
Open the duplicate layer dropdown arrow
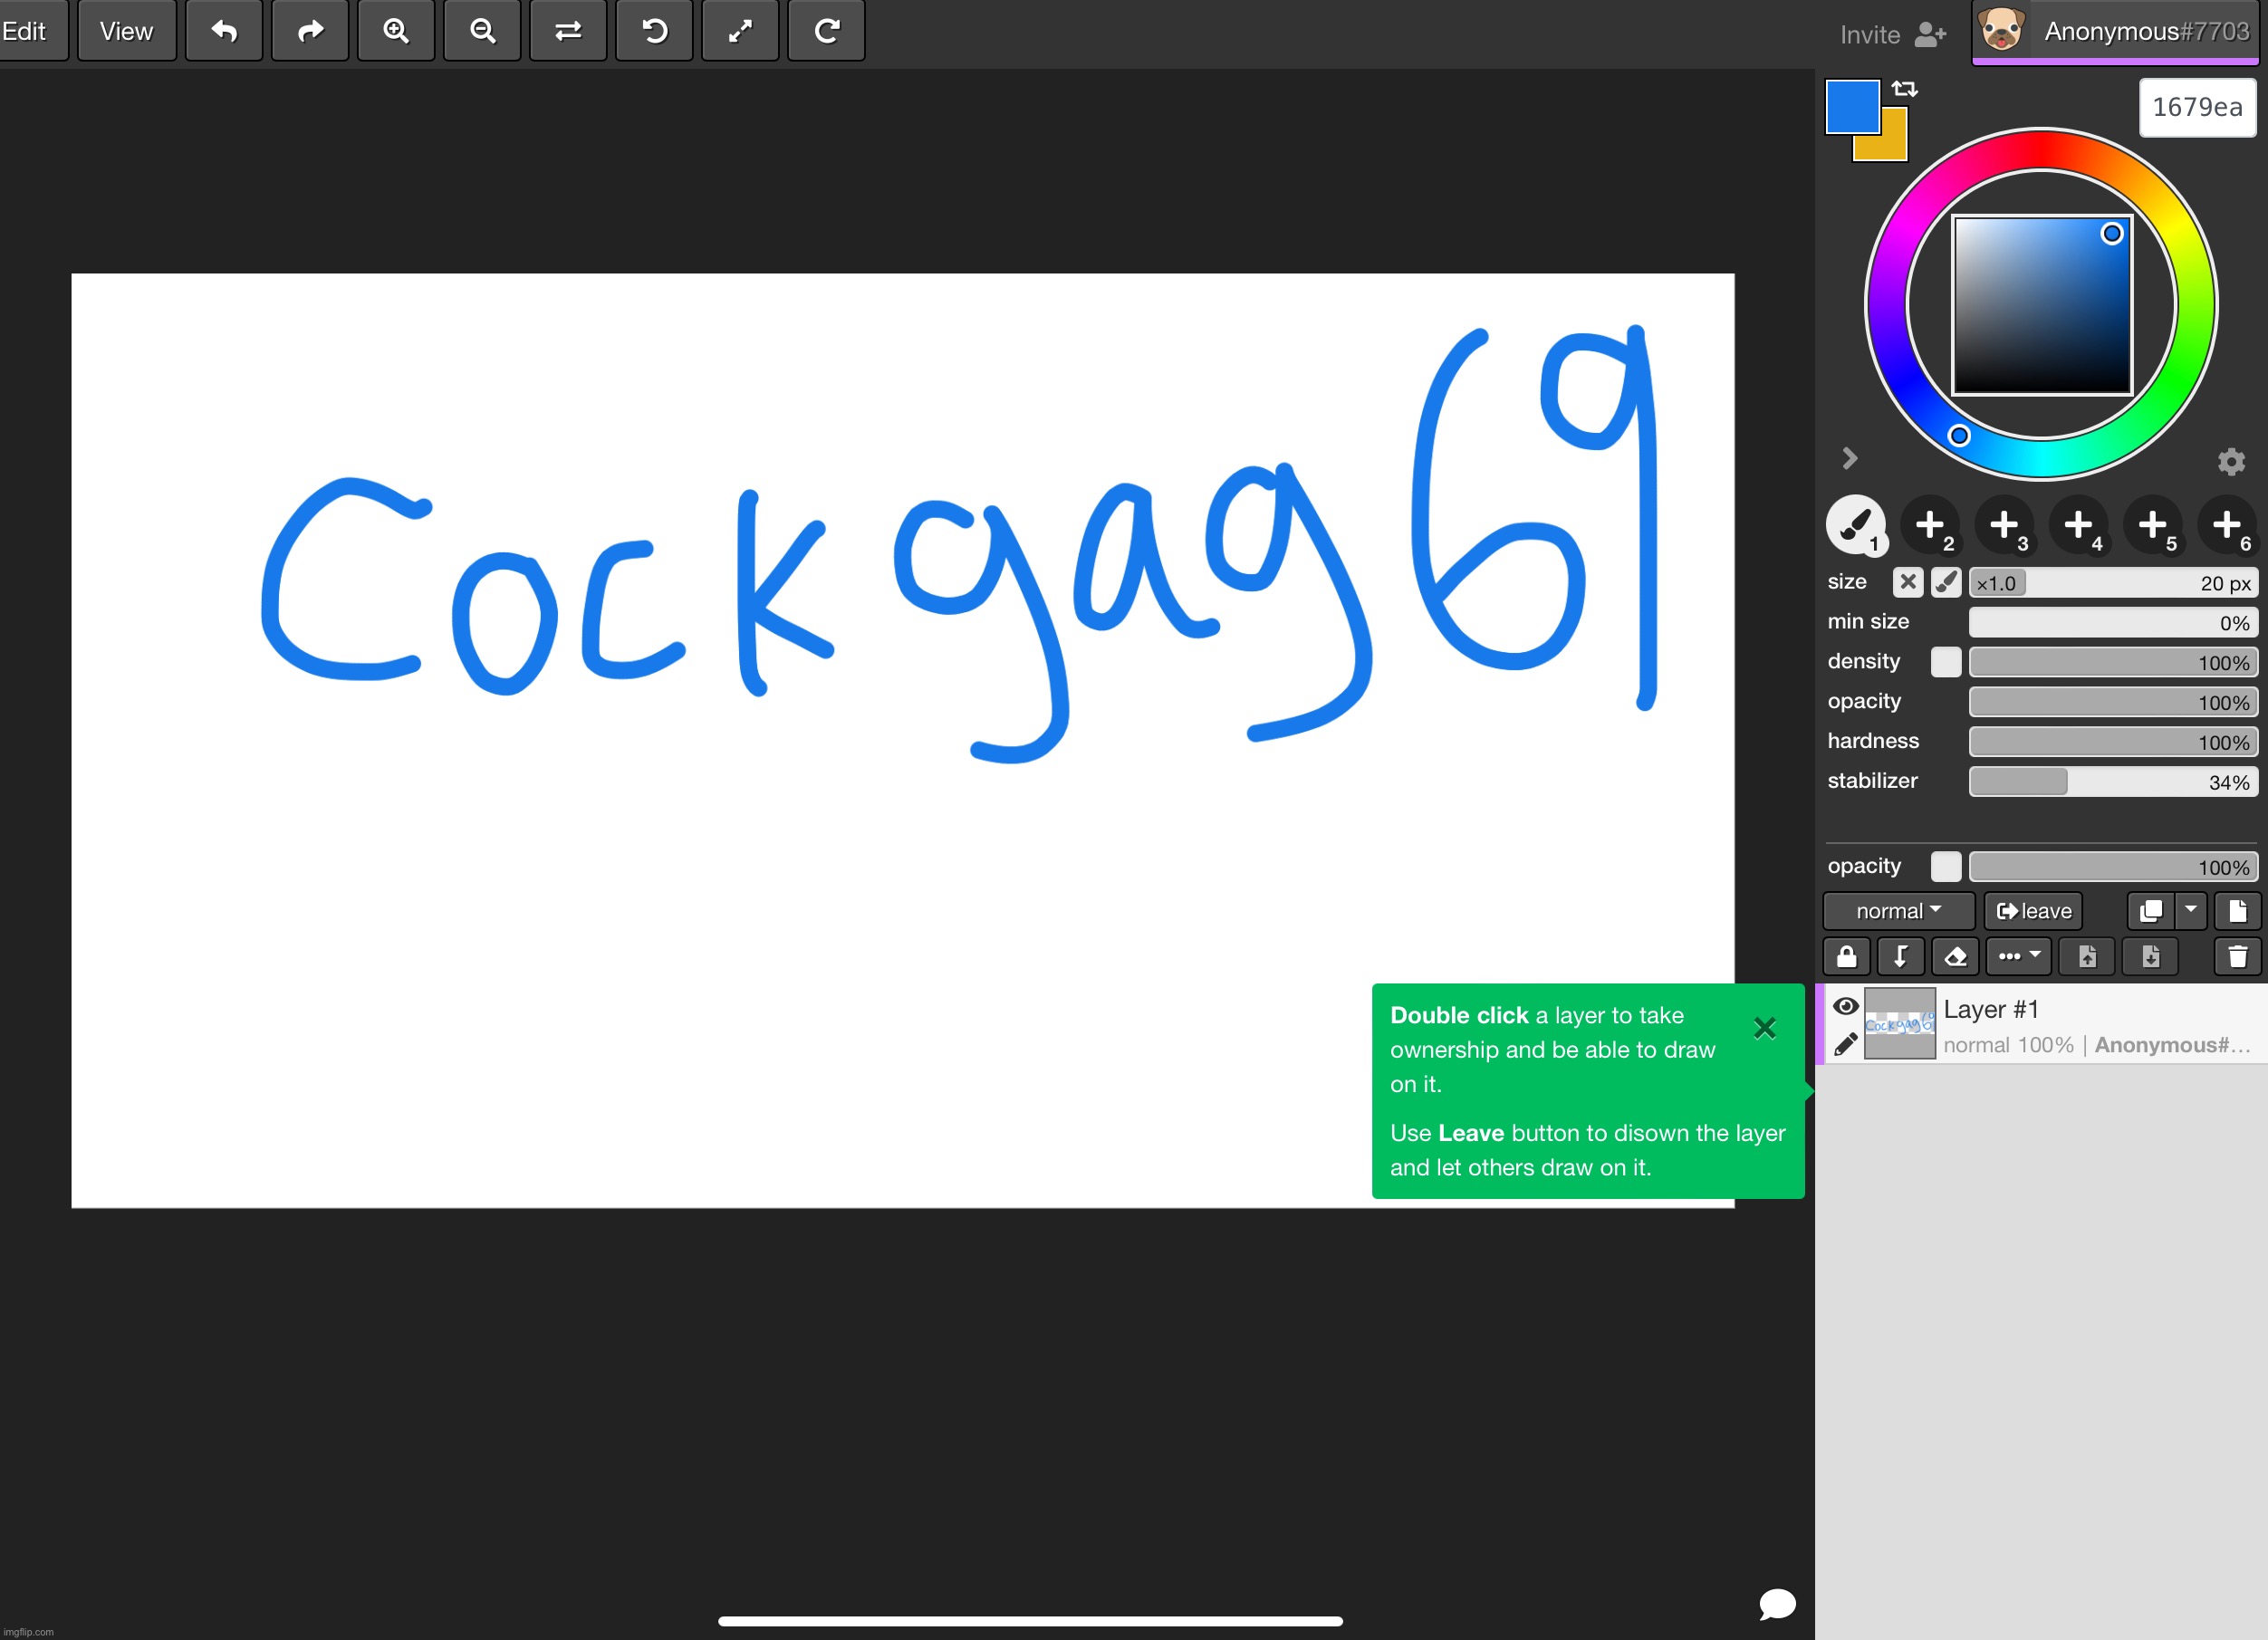2190,911
